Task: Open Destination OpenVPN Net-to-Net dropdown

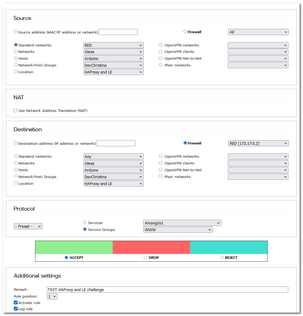Action: tap(258, 170)
